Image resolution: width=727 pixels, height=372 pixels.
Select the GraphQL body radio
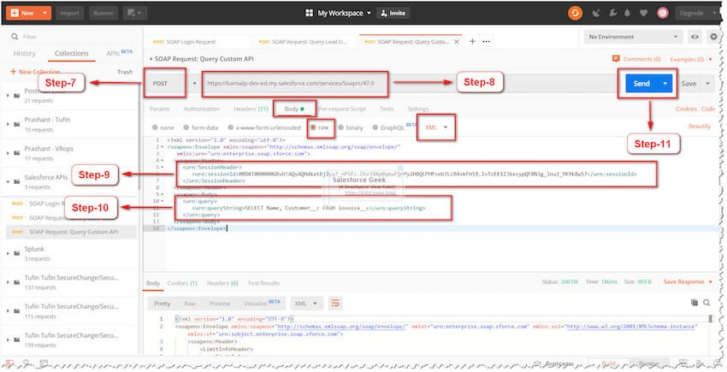pyautogui.click(x=375, y=127)
